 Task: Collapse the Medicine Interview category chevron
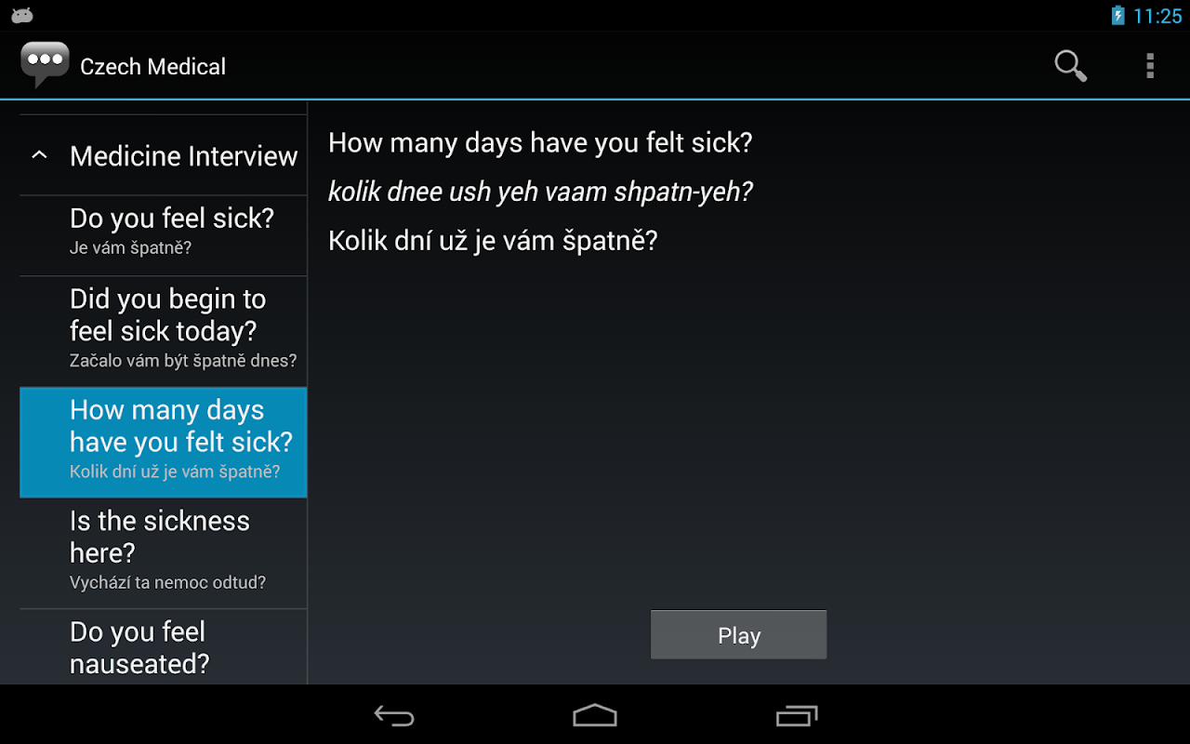(39, 155)
